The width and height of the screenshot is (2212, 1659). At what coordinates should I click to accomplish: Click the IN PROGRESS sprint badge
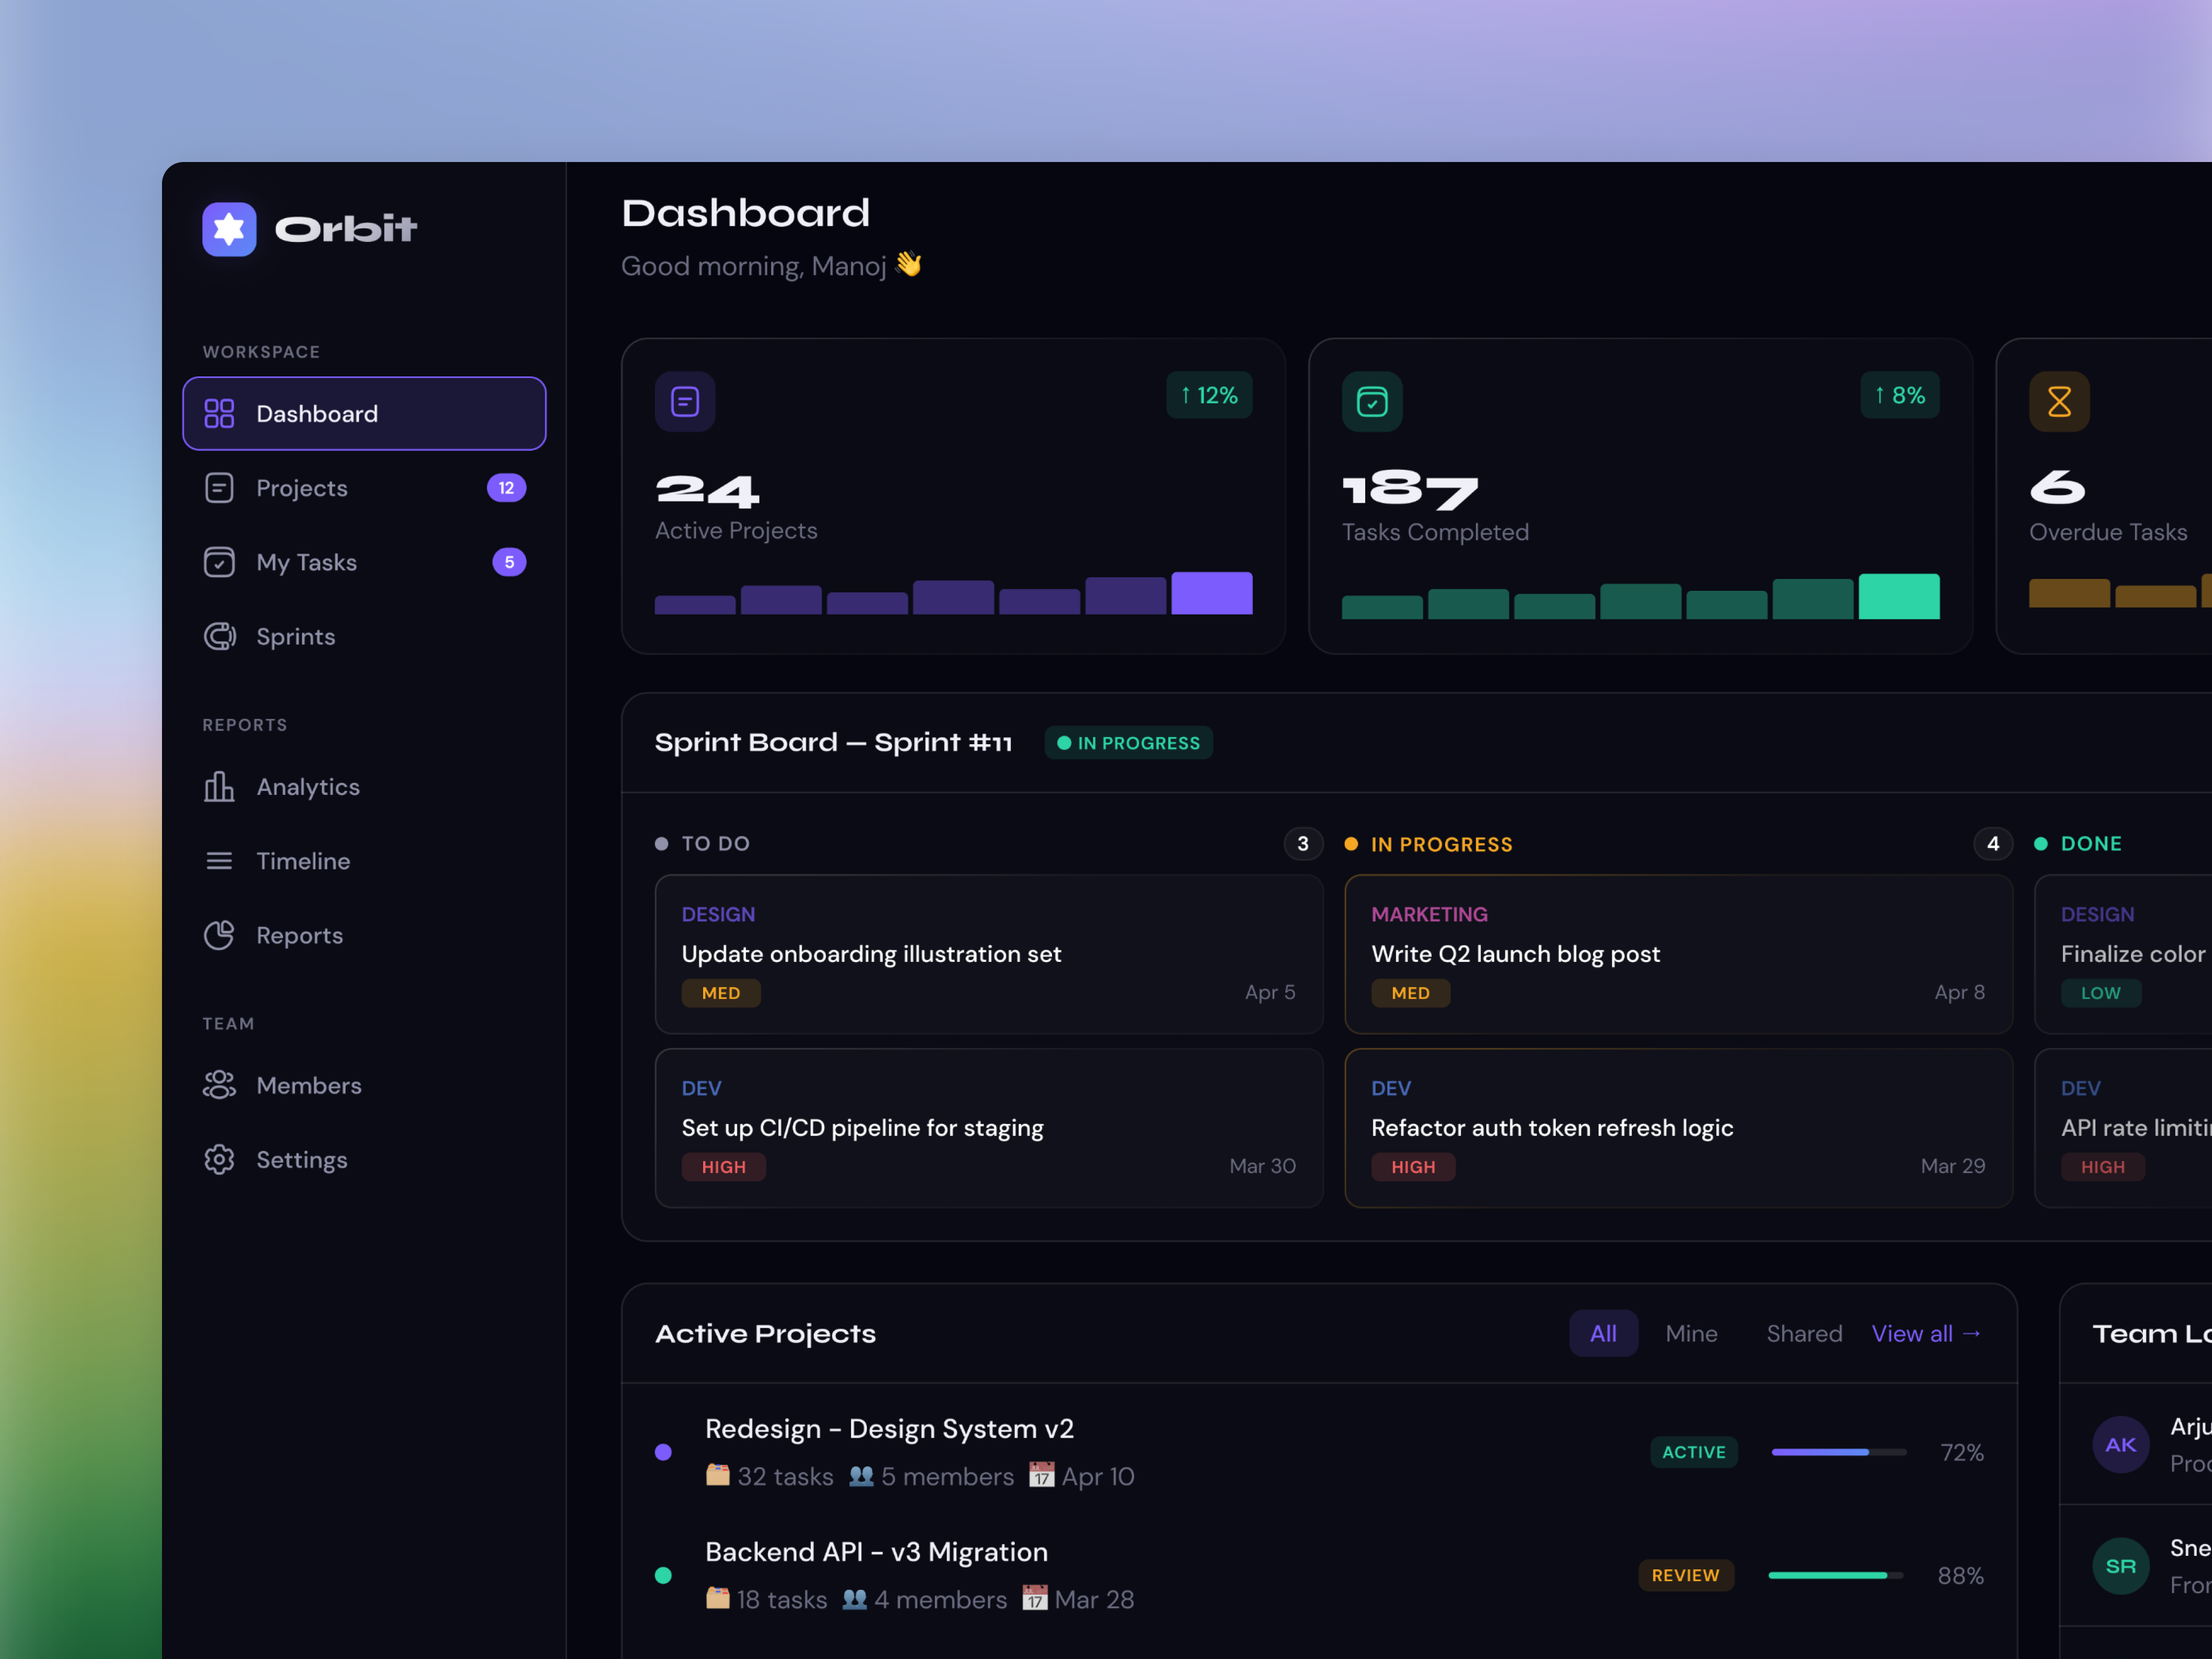coord(1128,742)
